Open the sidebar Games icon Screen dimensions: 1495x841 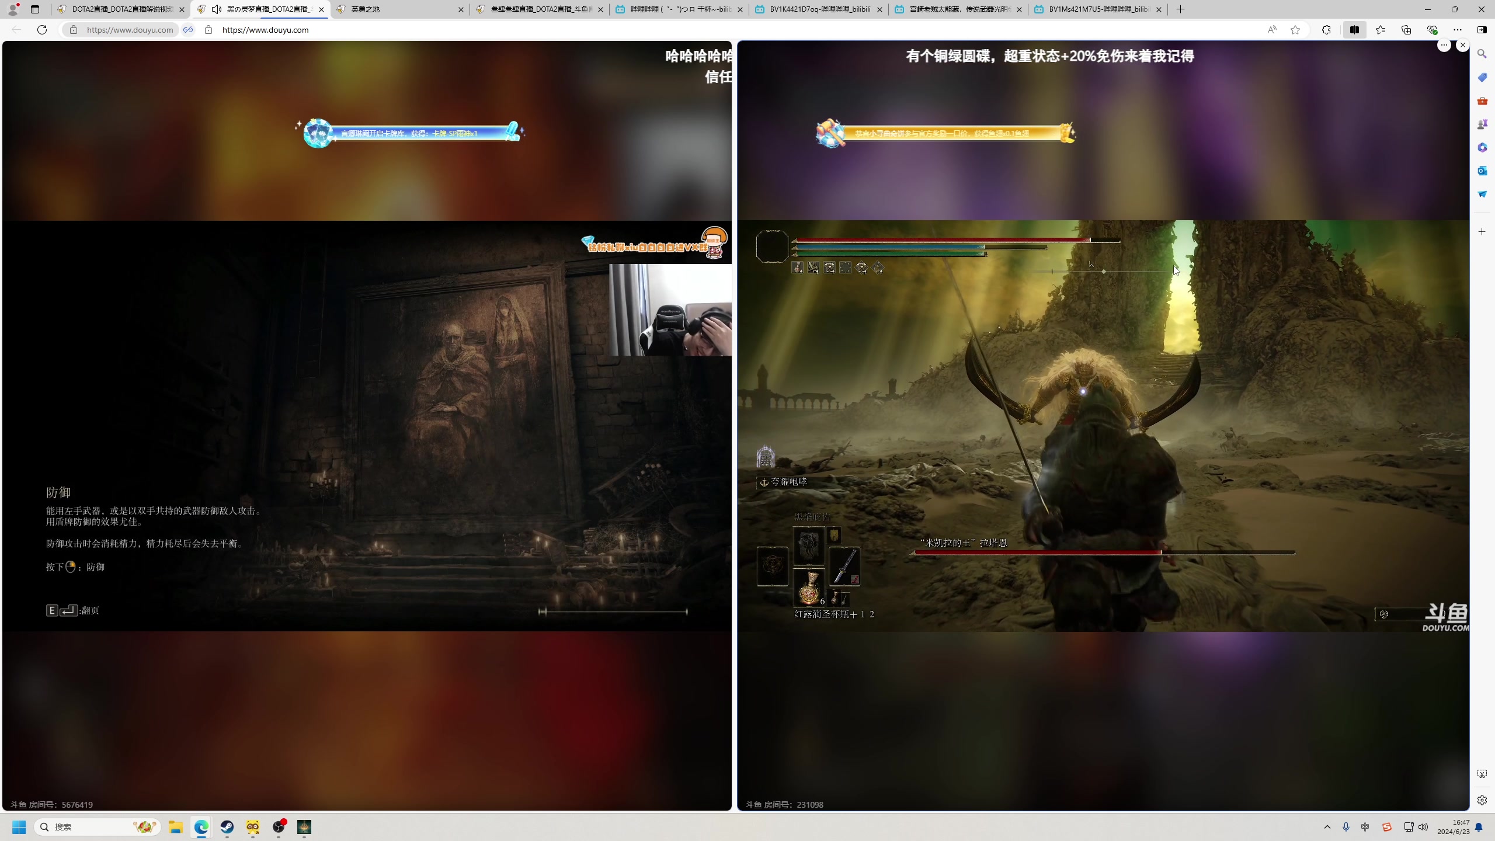(1482, 124)
